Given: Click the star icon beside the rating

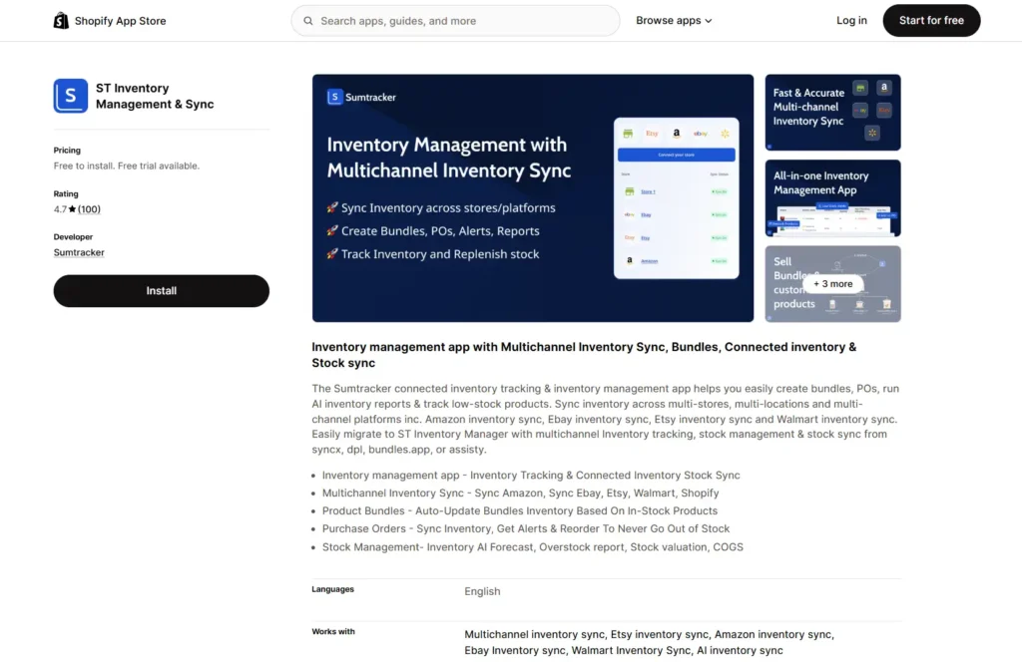Looking at the screenshot, I should point(72,208).
